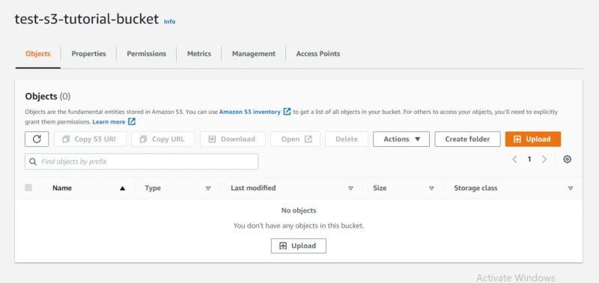Sort by Size column arrow
The width and height of the screenshot is (599, 283).
[x=432, y=188]
